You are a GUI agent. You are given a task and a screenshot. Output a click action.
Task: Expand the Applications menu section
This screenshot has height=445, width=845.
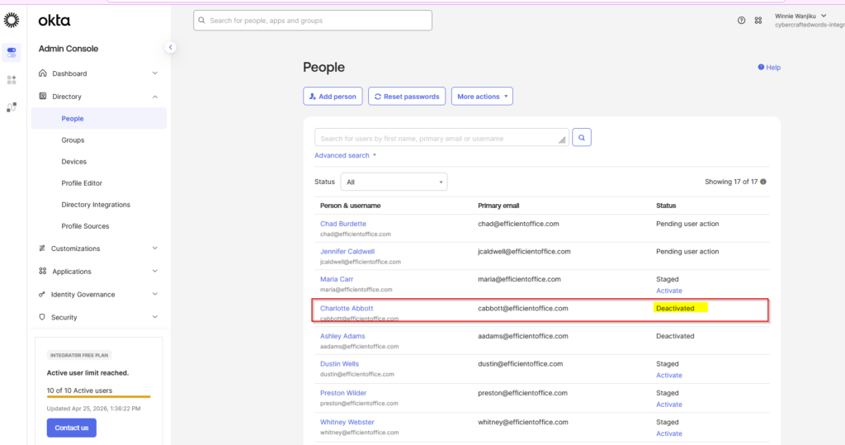pyautogui.click(x=99, y=272)
